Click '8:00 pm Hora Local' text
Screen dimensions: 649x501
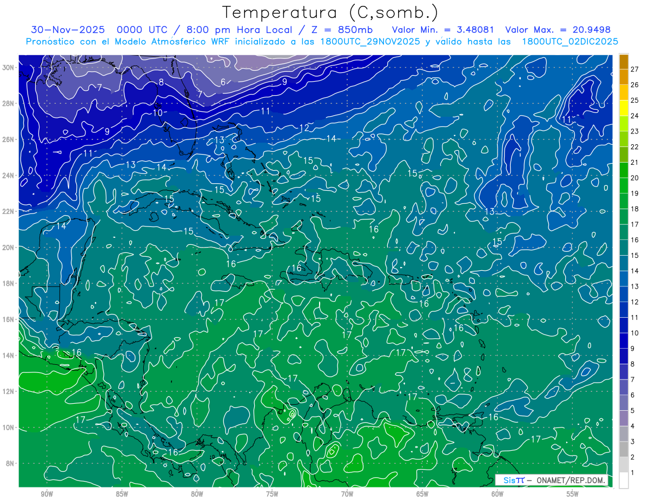tap(239, 30)
